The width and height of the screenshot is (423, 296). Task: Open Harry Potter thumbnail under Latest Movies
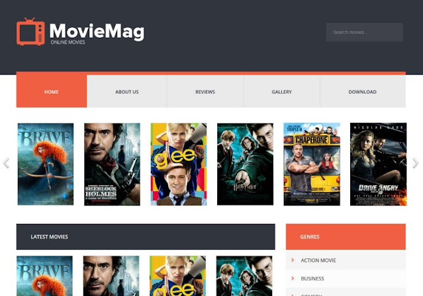click(x=244, y=276)
